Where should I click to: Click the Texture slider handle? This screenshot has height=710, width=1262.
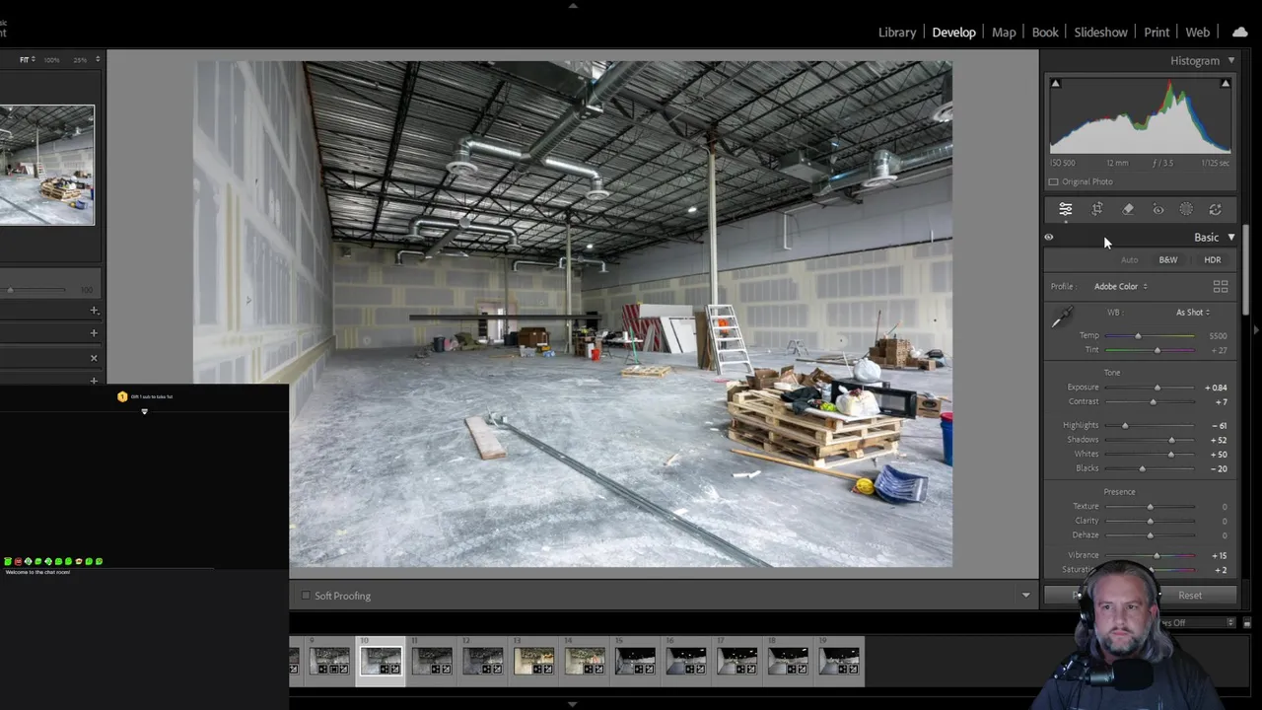[x=1150, y=507]
